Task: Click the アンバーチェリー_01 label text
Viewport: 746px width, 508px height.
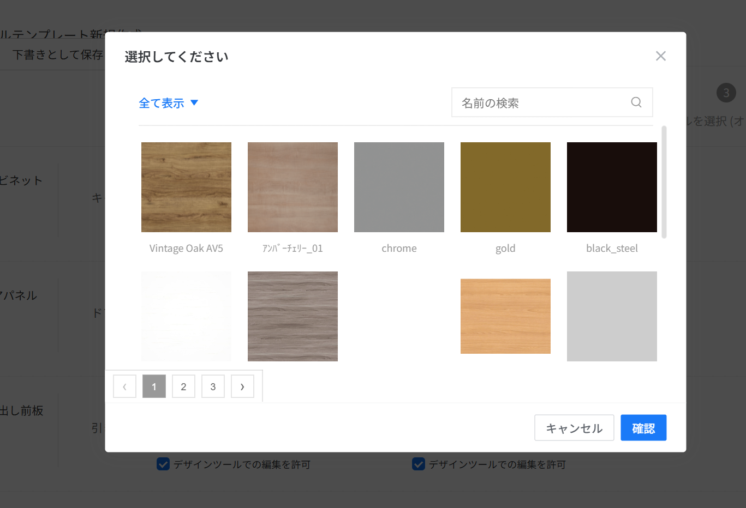Action: [293, 249]
